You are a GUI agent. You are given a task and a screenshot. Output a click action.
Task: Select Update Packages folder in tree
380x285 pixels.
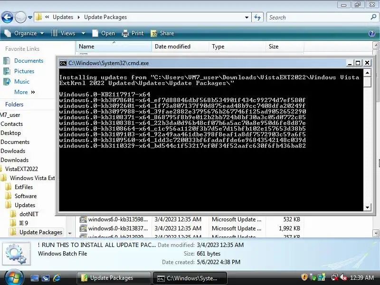click(36, 232)
